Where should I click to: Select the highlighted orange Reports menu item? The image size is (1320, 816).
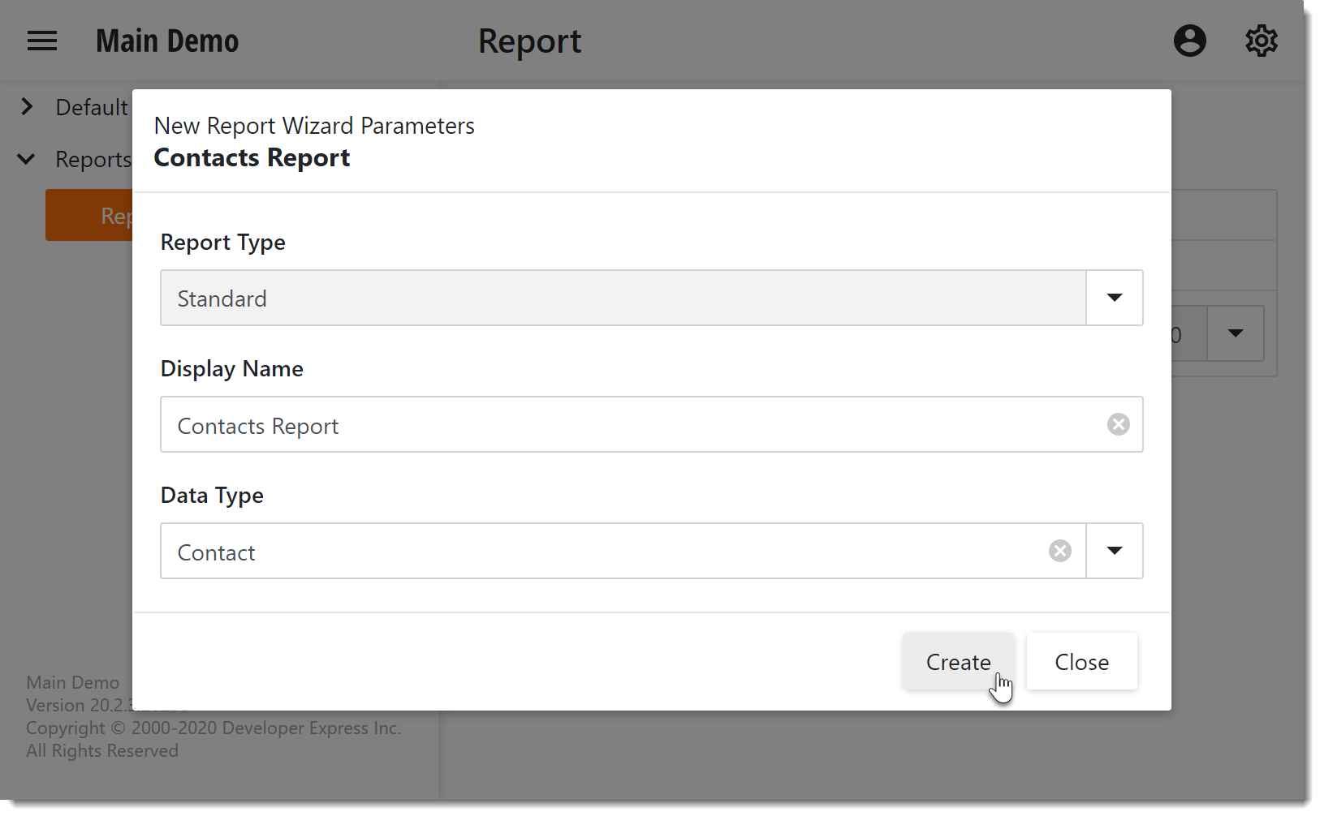pos(89,216)
